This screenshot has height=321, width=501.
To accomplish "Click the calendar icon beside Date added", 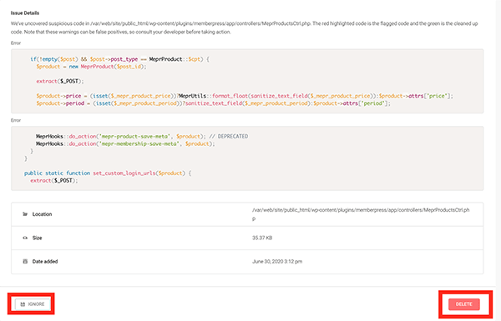I will click(25, 261).
